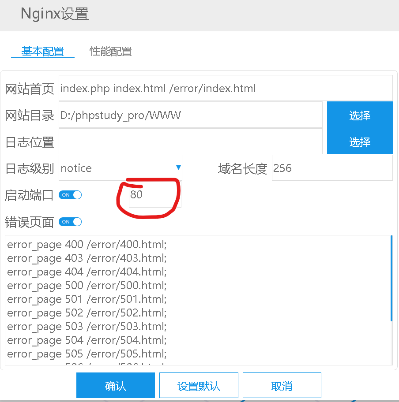The image size is (399, 402).
Task: Click the empty 日志位置 input field
Action: (x=191, y=141)
